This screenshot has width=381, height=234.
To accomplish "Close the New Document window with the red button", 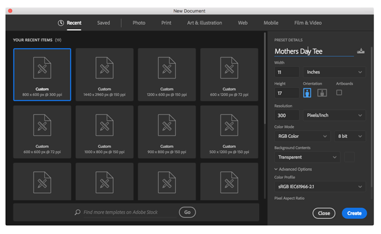I will [10, 11].
